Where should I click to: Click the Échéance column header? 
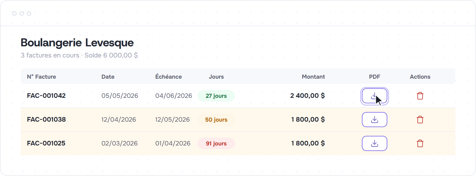point(168,77)
